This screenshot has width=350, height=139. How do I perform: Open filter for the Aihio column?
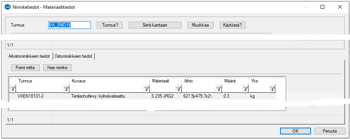[x=219, y=89]
